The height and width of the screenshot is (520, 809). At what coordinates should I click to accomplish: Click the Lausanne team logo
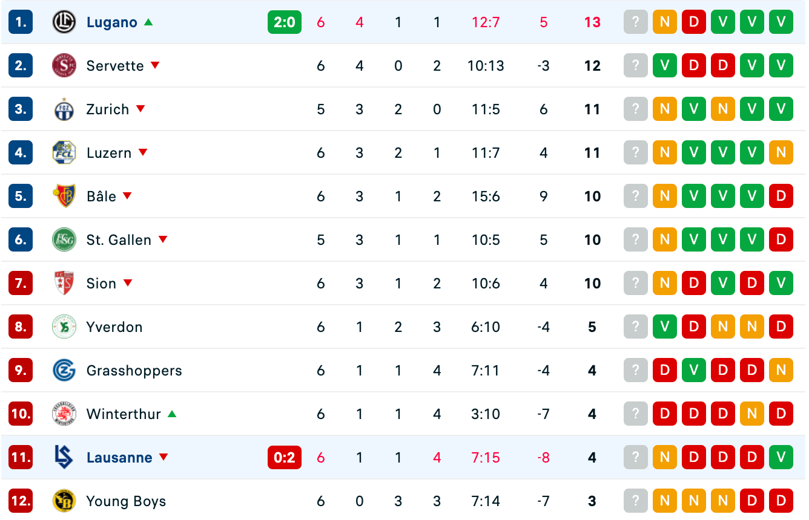tap(64, 458)
